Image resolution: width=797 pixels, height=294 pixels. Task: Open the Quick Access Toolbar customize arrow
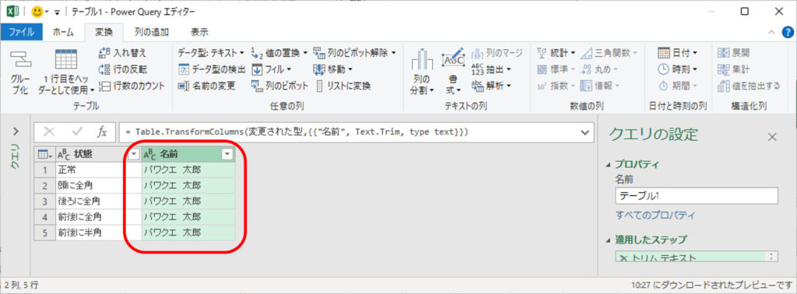coord(57,12)
